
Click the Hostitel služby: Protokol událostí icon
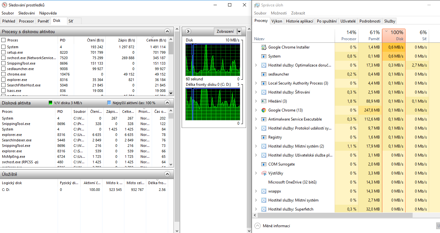click(x=263, y=128)
